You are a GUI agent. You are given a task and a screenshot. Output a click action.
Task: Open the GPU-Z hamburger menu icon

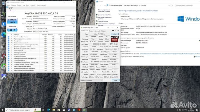118,30
